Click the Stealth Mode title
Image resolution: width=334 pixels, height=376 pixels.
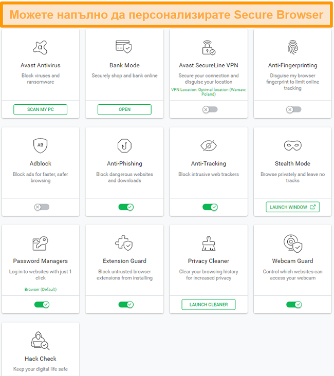point(292,163)
